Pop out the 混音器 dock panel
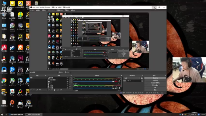Image resolution: width=206 pixels, height=116 pixels. click(121, 75)
